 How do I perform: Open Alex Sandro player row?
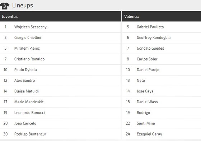coord(60,81)
